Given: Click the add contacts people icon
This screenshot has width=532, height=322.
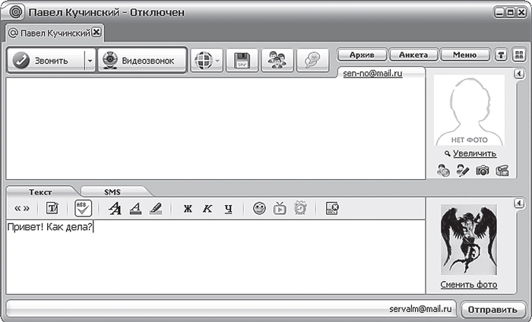Looking at the screenshot, I should click(277, 61).
